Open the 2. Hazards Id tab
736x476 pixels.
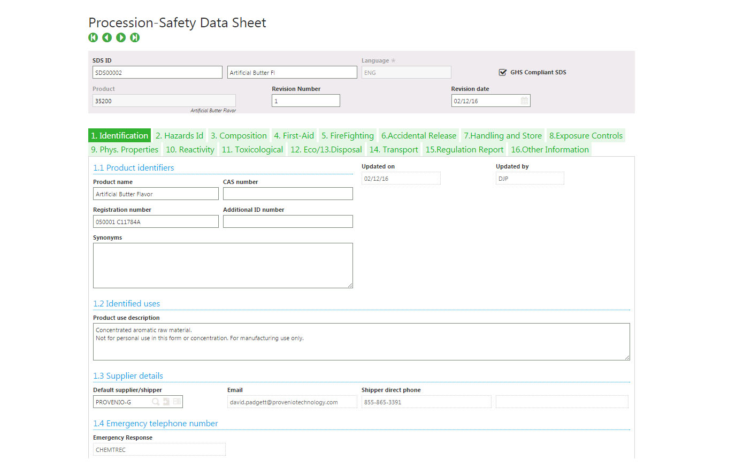tap(179, 136)
